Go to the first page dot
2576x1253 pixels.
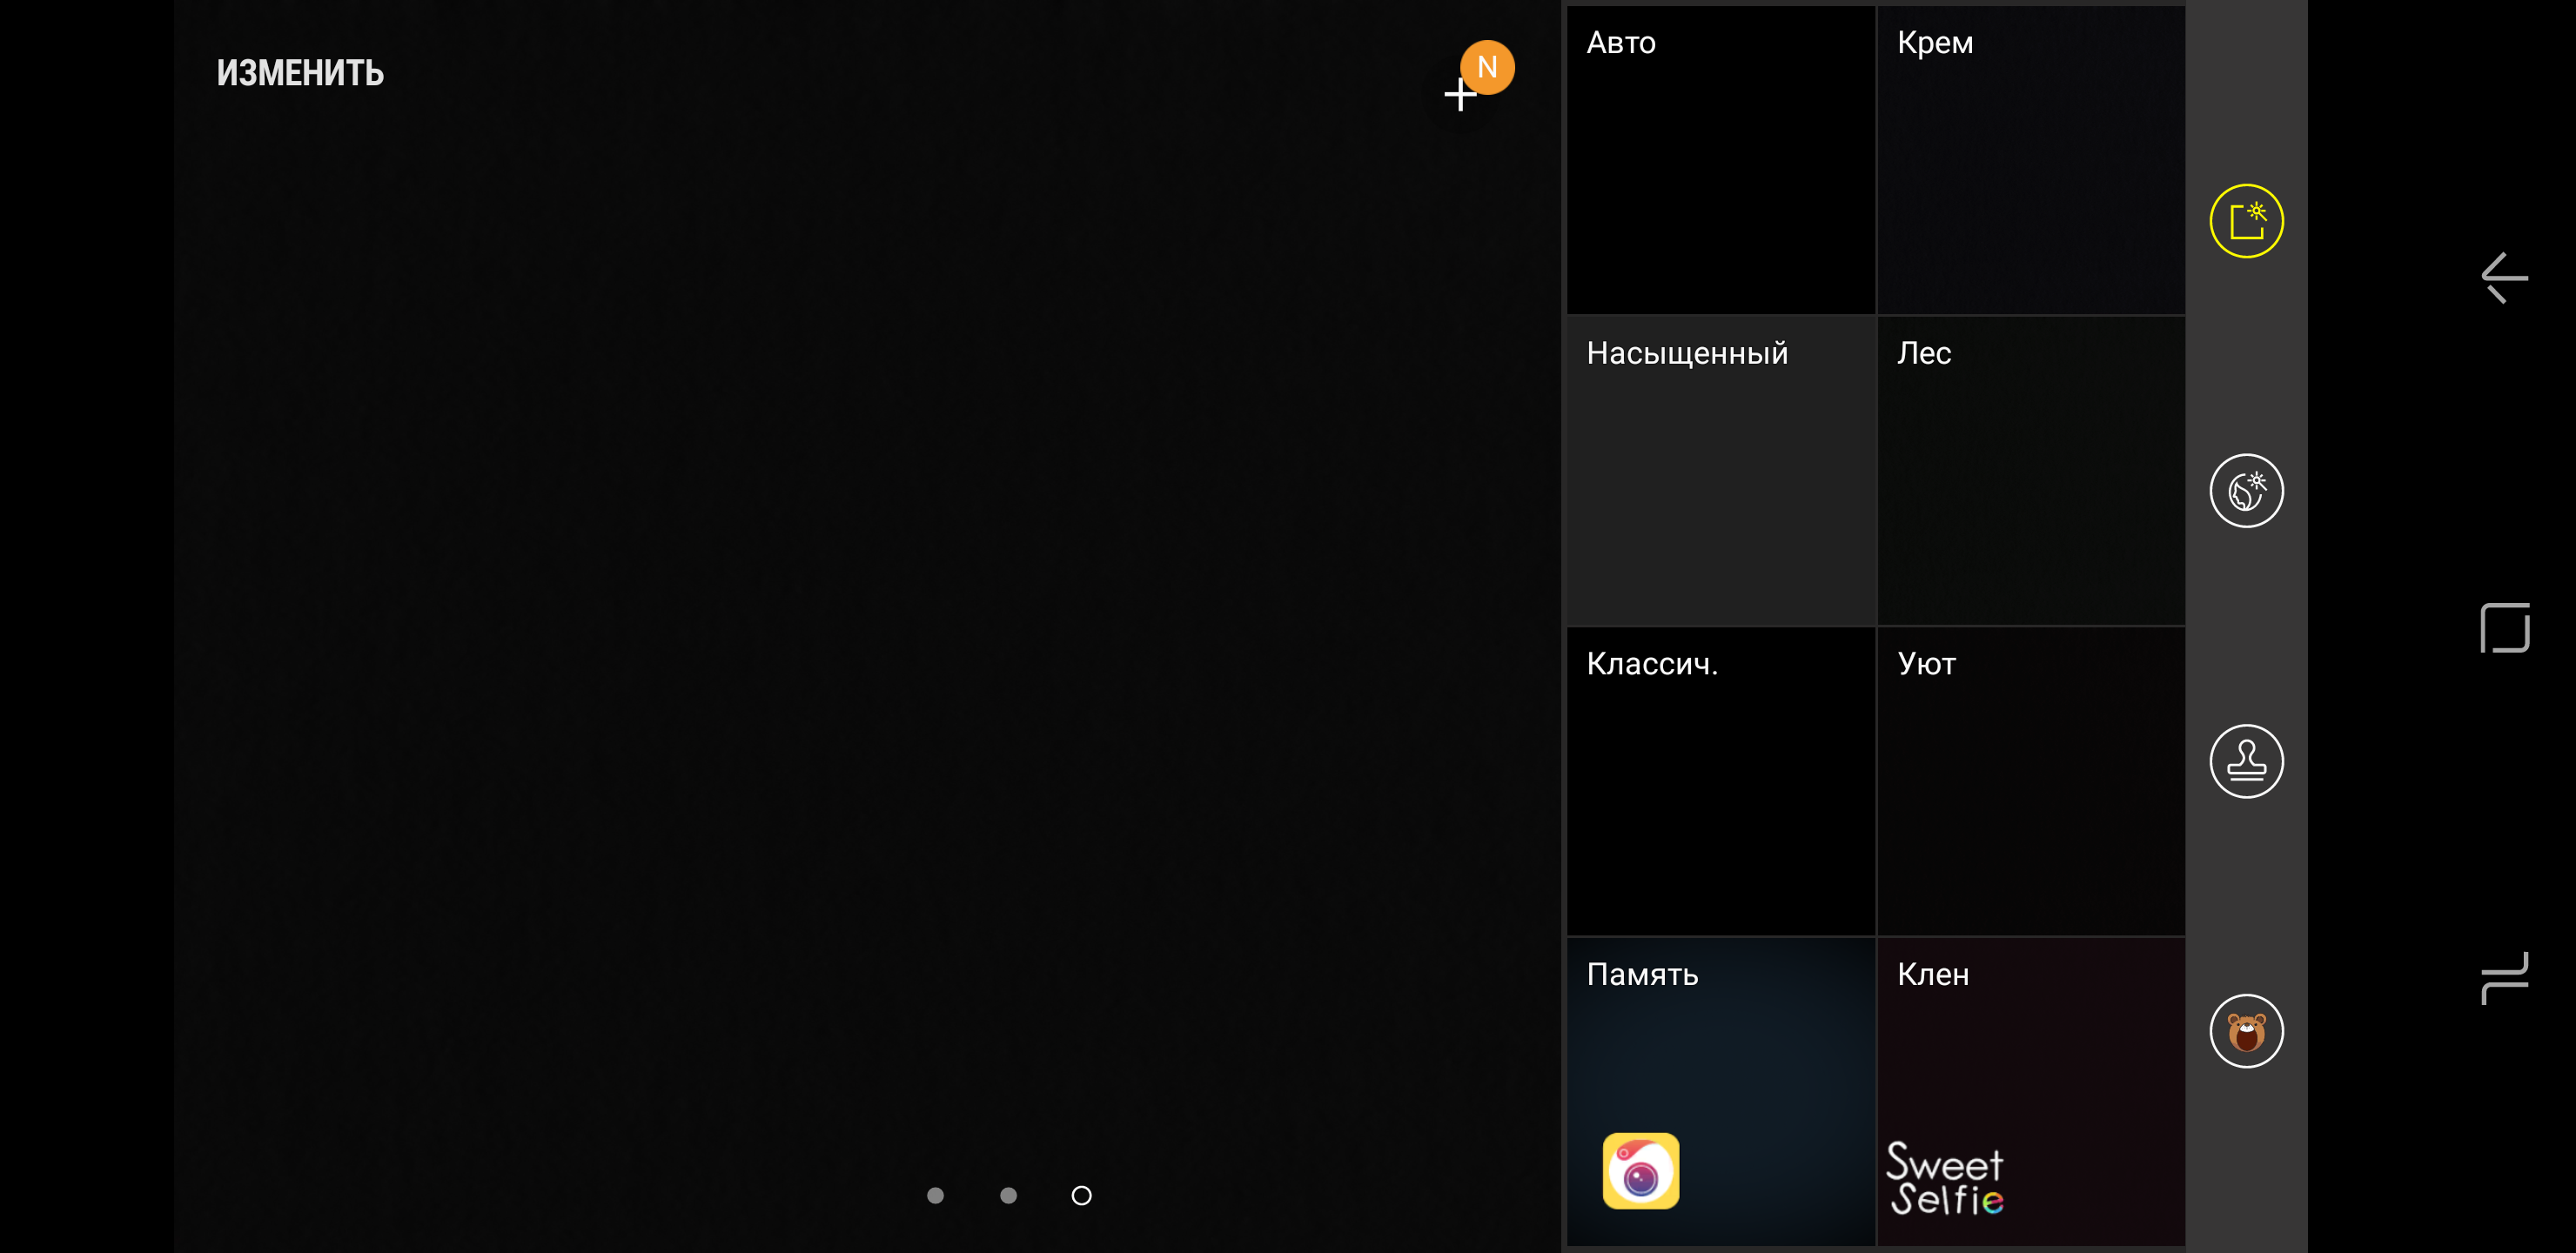pos(935,1195)
